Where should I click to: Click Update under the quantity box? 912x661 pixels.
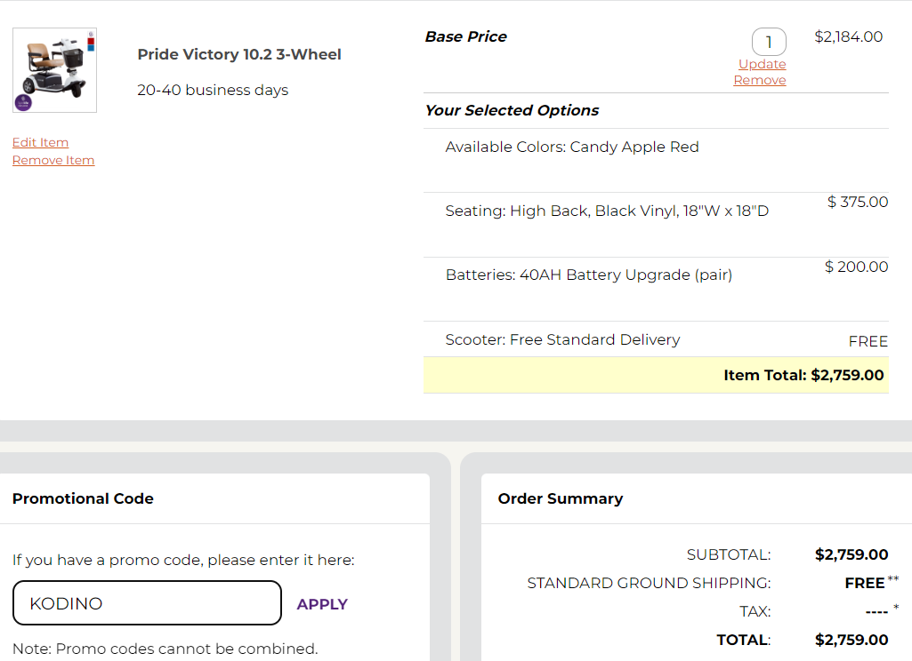coord(762,64)
